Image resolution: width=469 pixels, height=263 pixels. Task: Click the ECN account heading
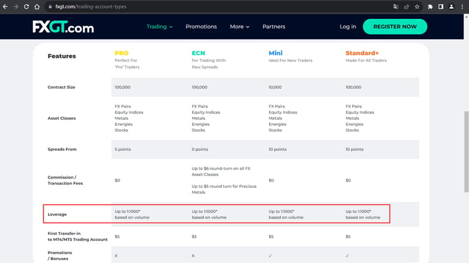click(x=198, y=53)
